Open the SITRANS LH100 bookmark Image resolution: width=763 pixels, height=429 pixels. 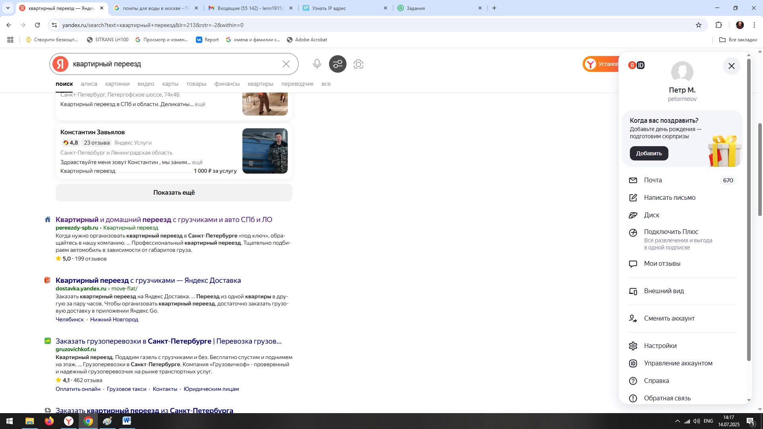[108, 40]
